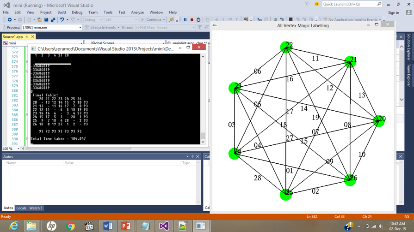Click the Navigate Backward arrow icon

click(10, 19)
